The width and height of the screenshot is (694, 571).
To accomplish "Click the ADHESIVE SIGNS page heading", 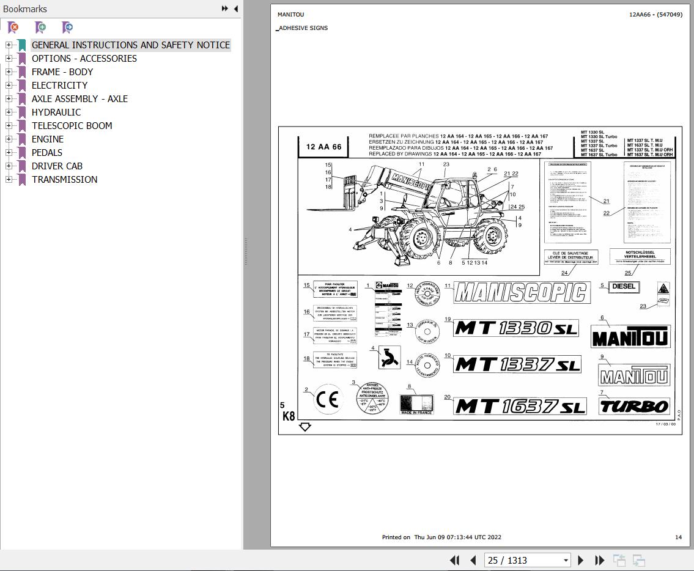I will tap(303, 28).
